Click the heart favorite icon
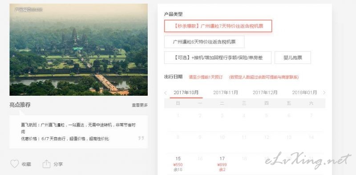The width and height of the screenshot is (356, 175). (15, 164)
